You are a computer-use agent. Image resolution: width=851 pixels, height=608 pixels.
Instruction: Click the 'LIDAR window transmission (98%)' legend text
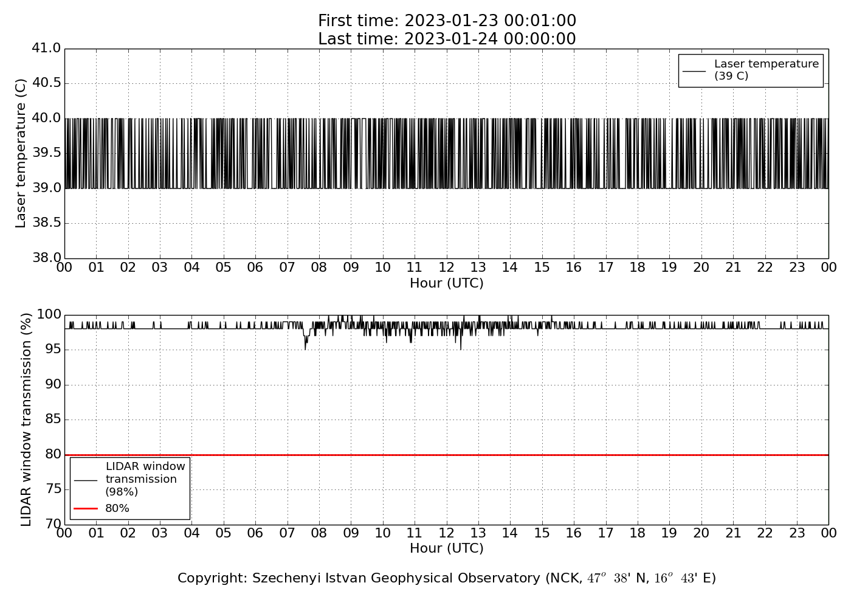(145, 479)
